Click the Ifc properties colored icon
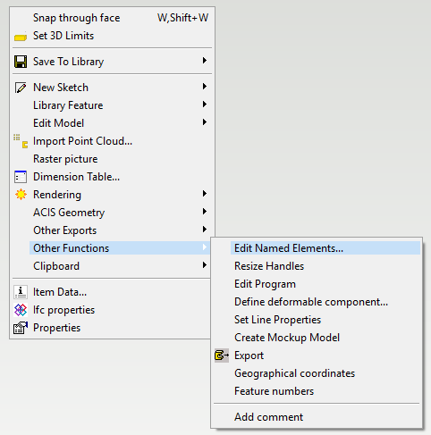 click(21, 310)
